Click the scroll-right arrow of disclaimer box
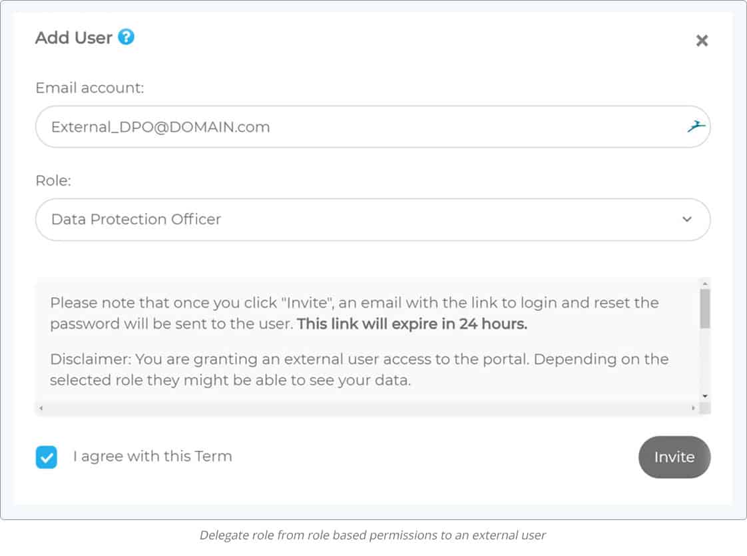Screen dimensions: 747x556 (x=693, y=408)
